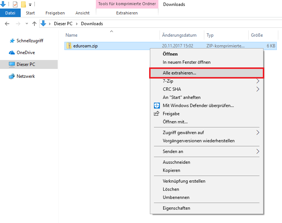Click Eigenschaften in the context menu
Screen dimensions: 282x223
tap(176, 208)
